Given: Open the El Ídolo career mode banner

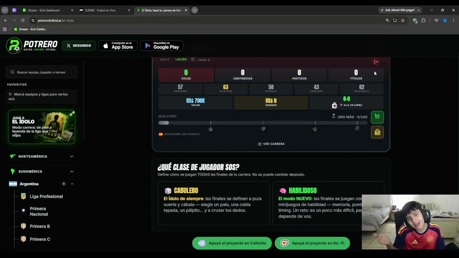Looking at the screenshot, I should click(x=42, y=127).
